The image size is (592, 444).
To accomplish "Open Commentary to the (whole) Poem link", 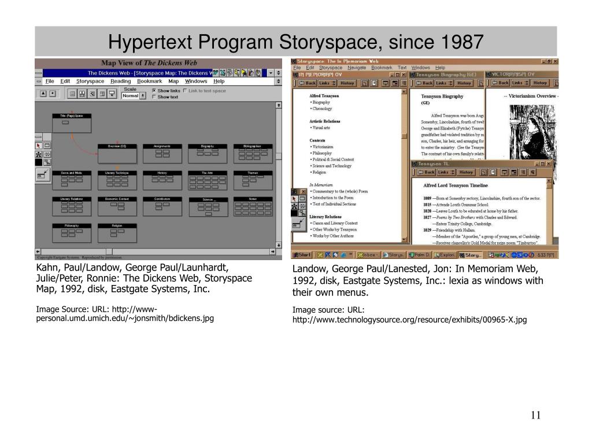I will 339,191.
